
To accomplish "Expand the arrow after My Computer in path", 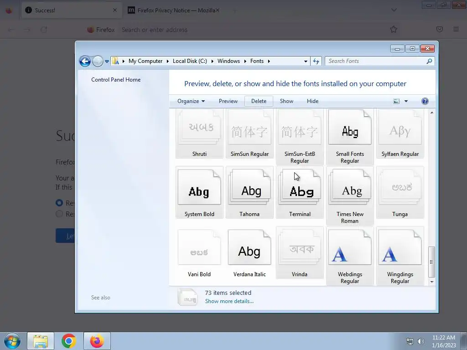I will coord(167,62).
